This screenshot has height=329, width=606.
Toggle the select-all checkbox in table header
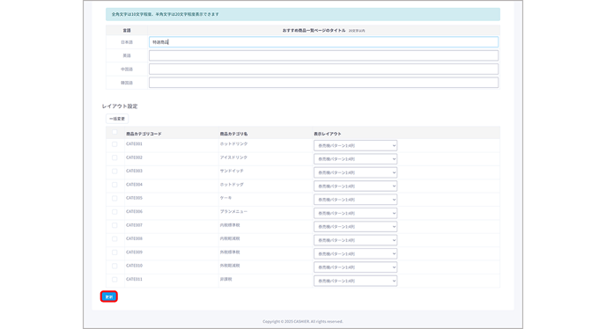pos(115,132)
